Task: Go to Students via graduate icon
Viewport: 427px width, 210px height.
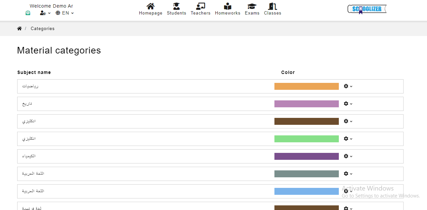Action: 176,6
